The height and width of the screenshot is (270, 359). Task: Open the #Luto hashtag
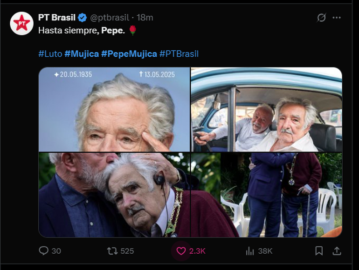(x=50, y=54)
